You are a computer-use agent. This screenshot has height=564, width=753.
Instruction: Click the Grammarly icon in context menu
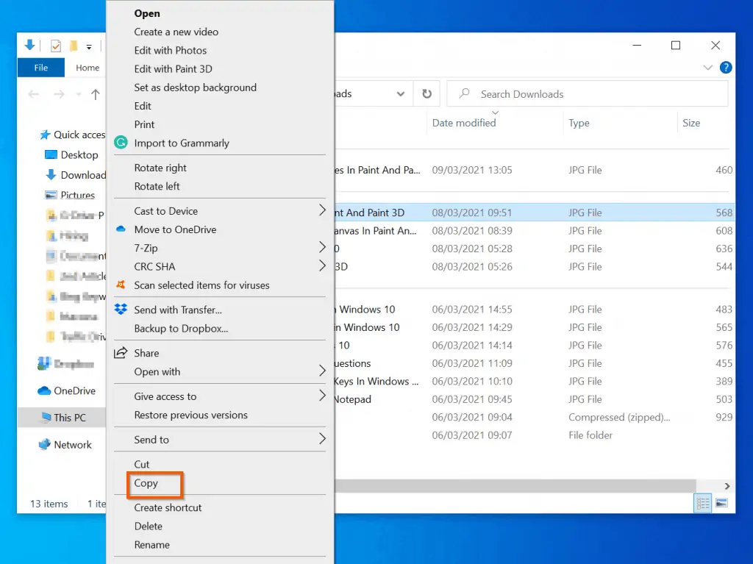pos(121,143)
